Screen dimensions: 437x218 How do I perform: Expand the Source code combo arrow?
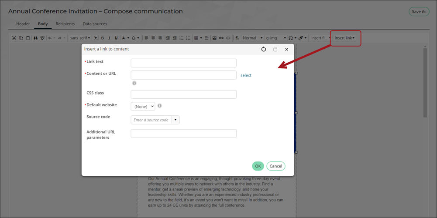[x=175, y=120]
